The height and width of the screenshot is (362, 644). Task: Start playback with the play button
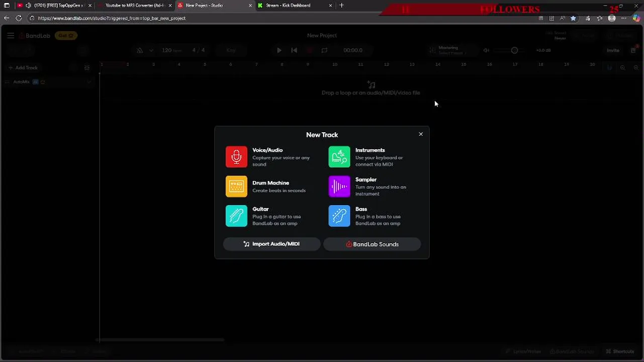click(279, 50)
